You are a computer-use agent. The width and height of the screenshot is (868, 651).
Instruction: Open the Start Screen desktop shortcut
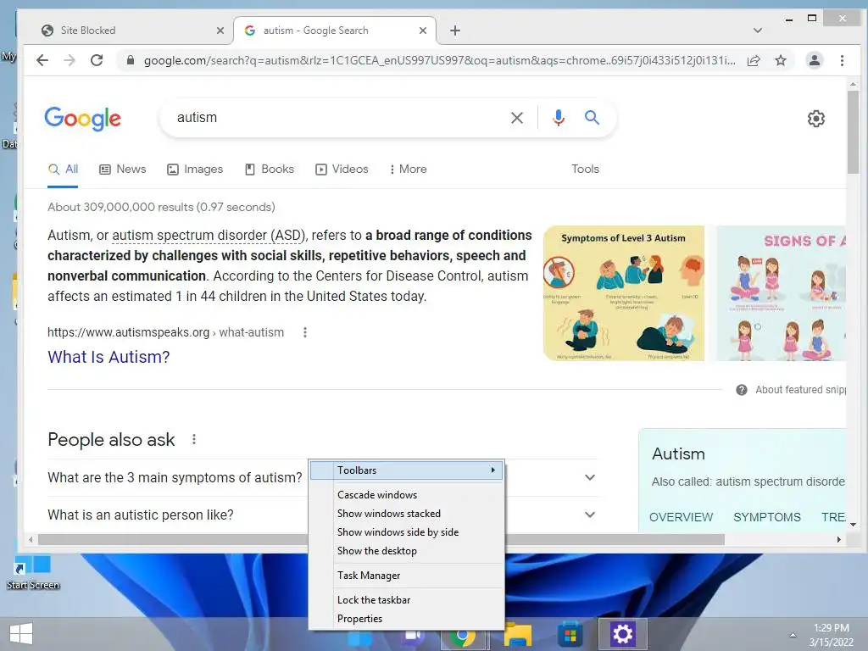tap(33, 572)
